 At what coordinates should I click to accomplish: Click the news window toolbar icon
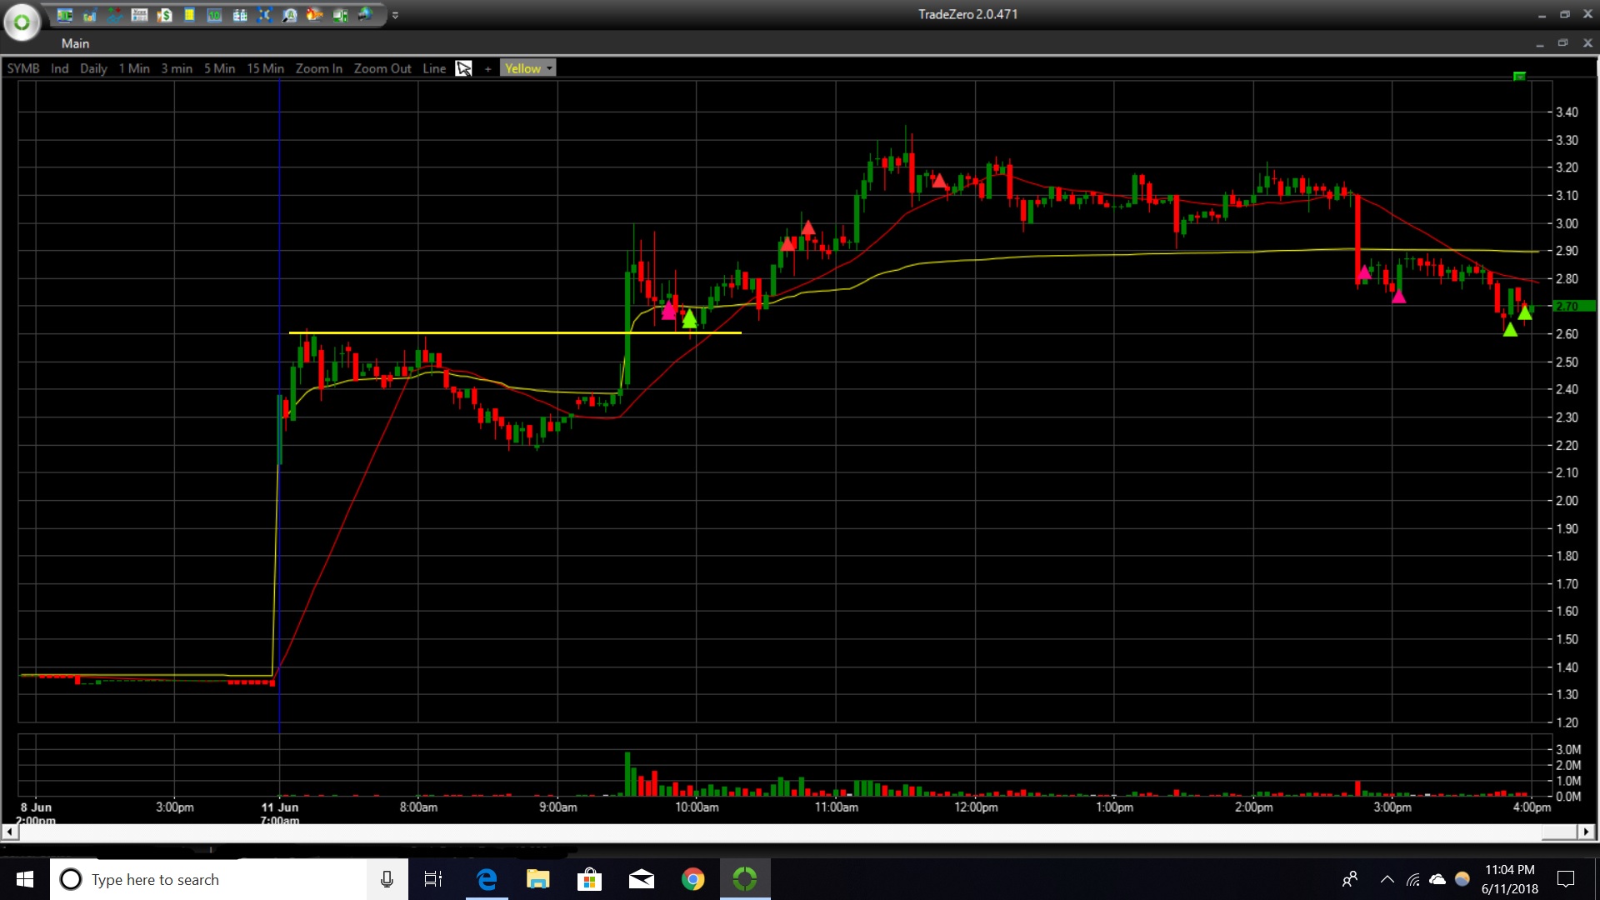139,15
